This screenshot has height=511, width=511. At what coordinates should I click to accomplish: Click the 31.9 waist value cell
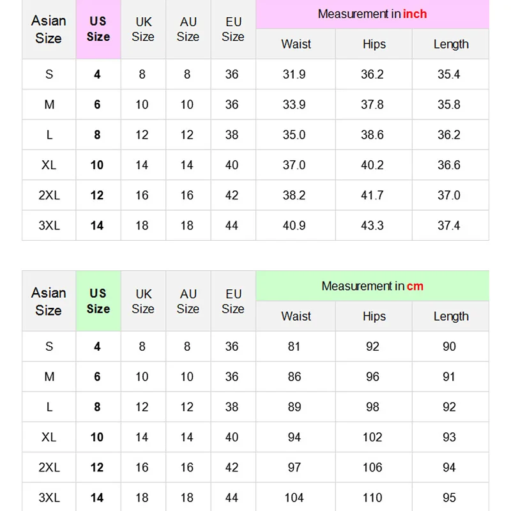(294, 75)
